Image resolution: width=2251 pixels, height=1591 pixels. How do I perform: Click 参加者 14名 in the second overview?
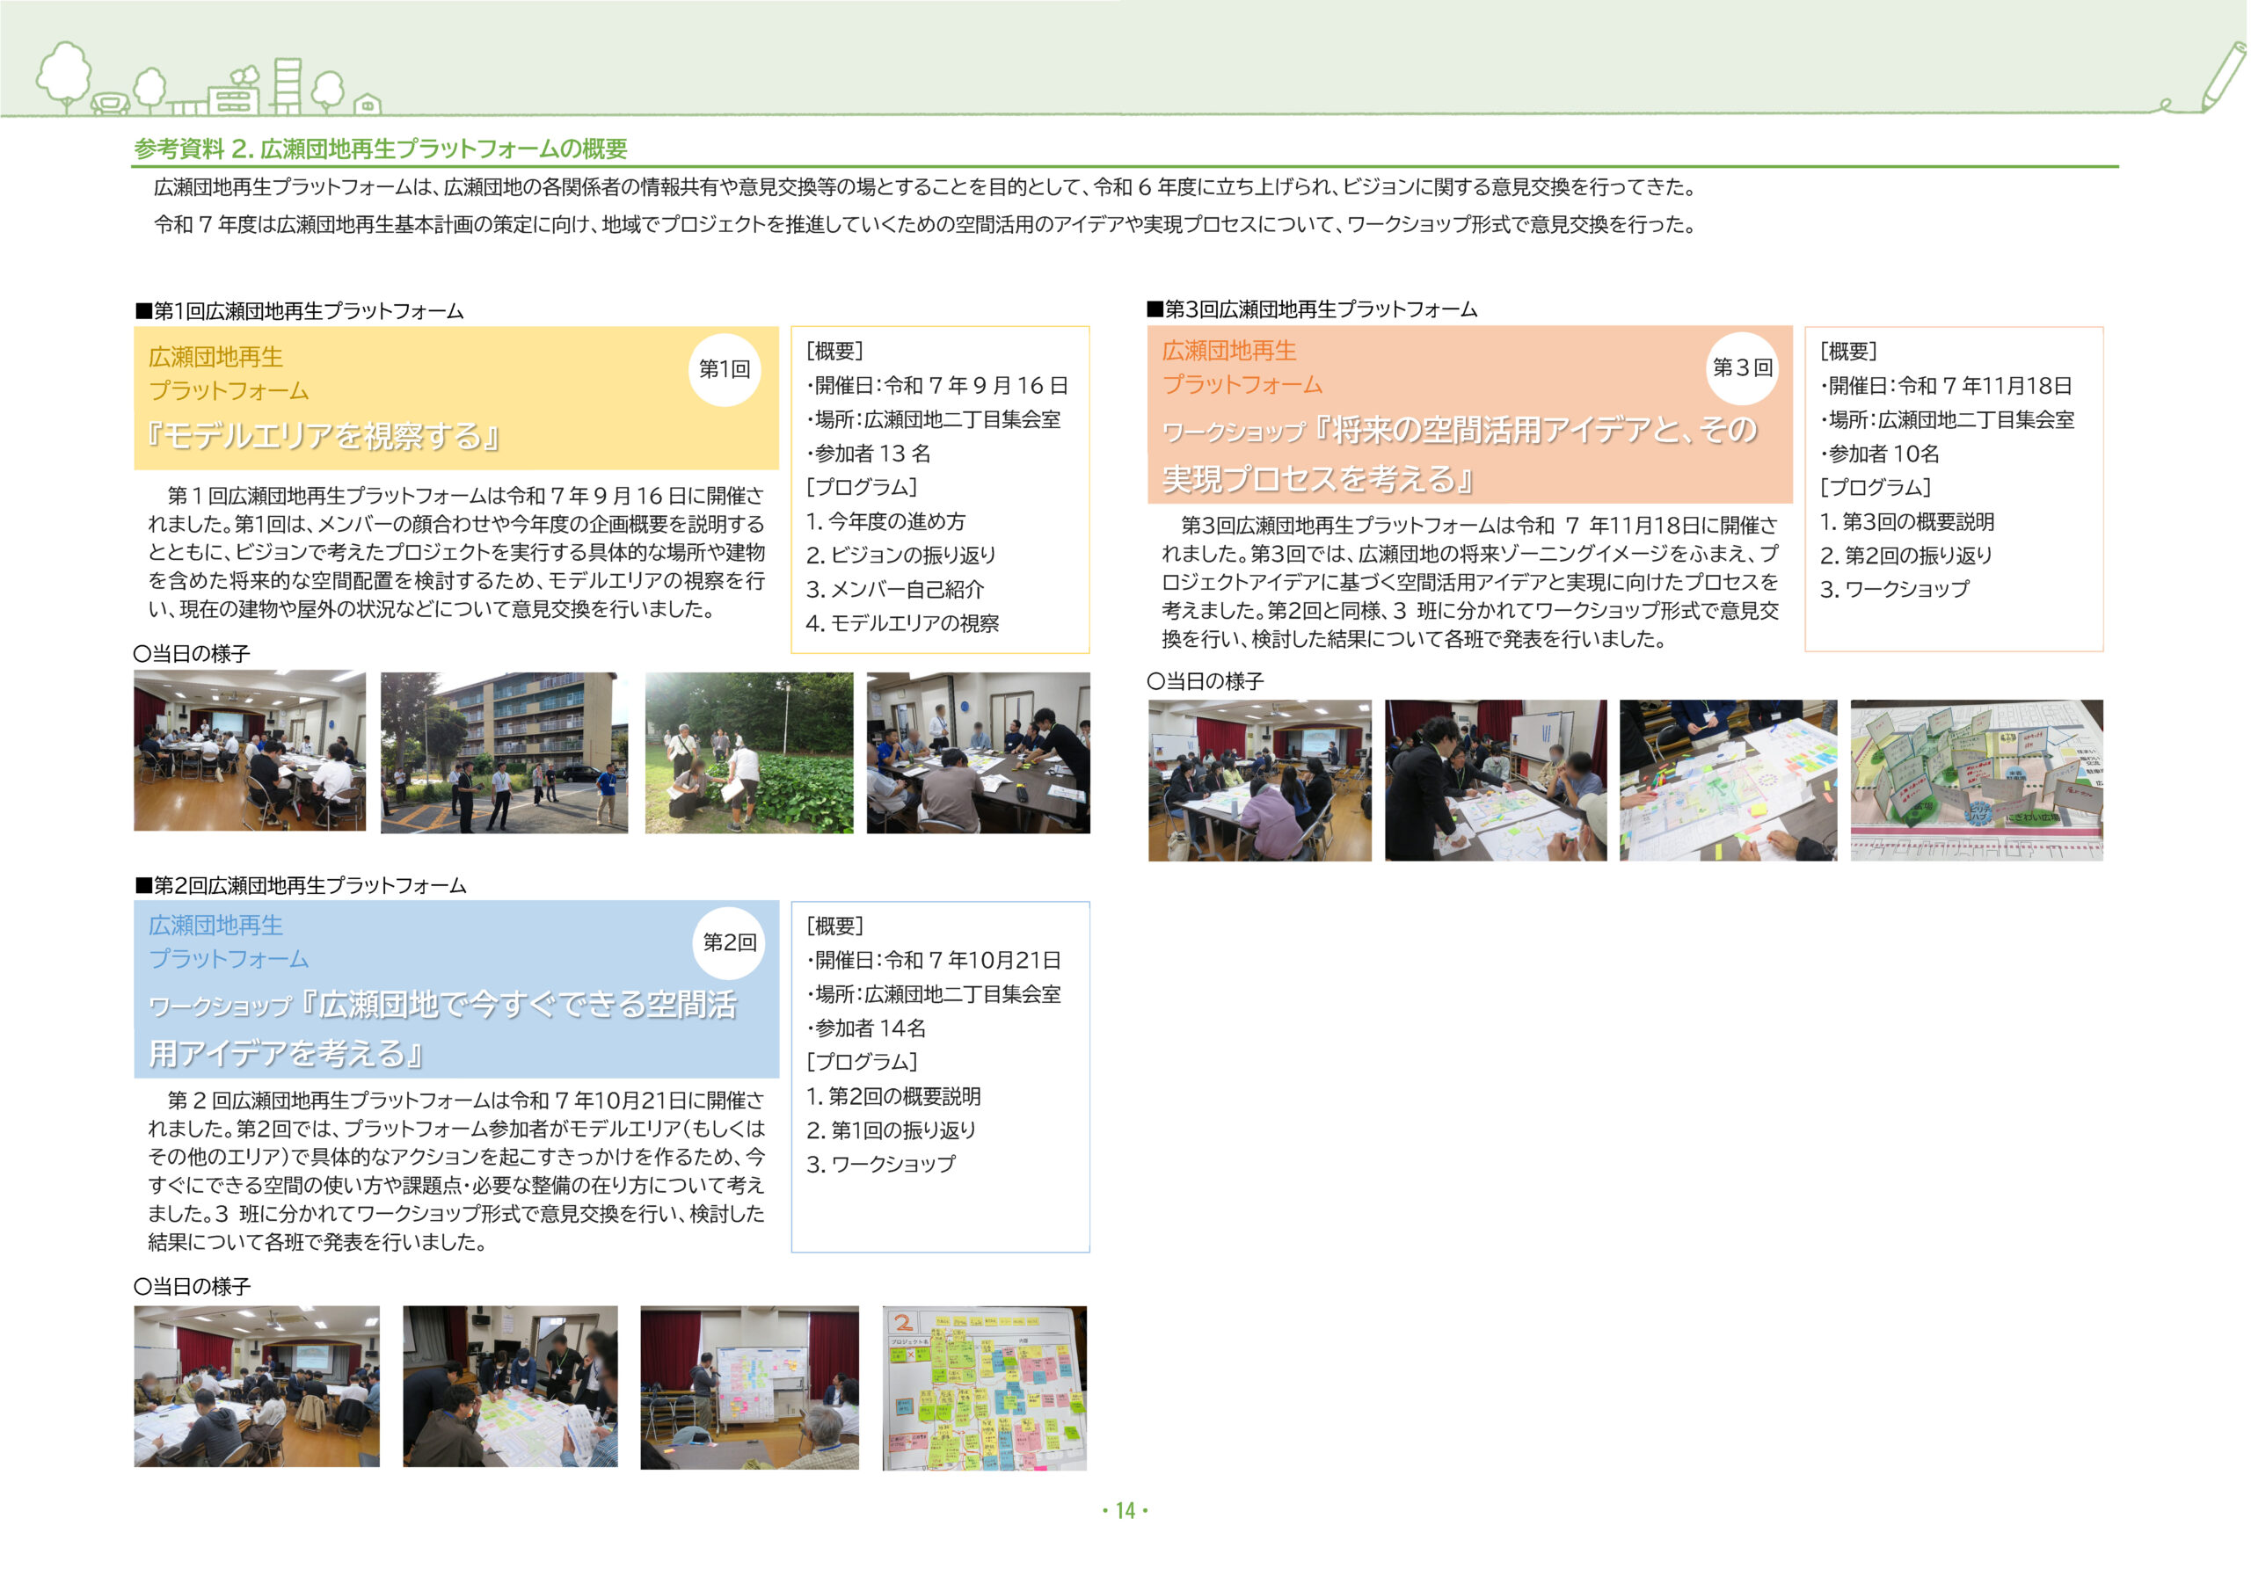pyautogui.click(x=867, y=1028)
